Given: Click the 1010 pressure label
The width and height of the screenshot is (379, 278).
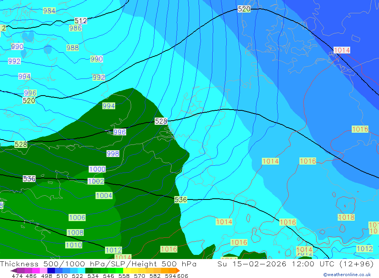Looking at the screenshot, I should point(74,245).
